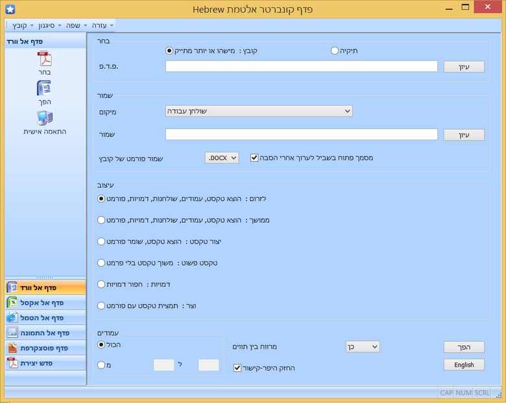Click the window resize grip corner
The height and width of the screenshot is (403, 506).
pyautogui.click(x=500, y=395)
